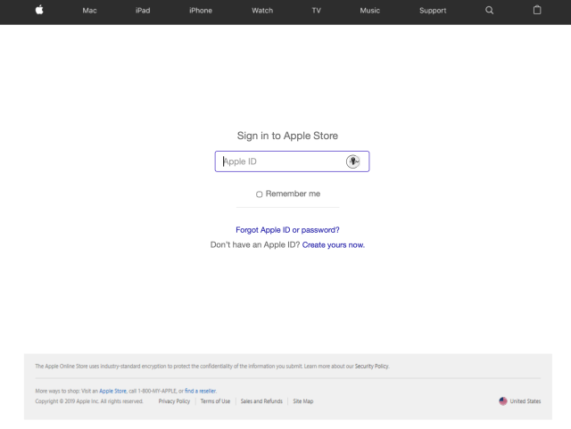Open the shopping bag icon
571x429 pixels.
(x=537, y=10)
